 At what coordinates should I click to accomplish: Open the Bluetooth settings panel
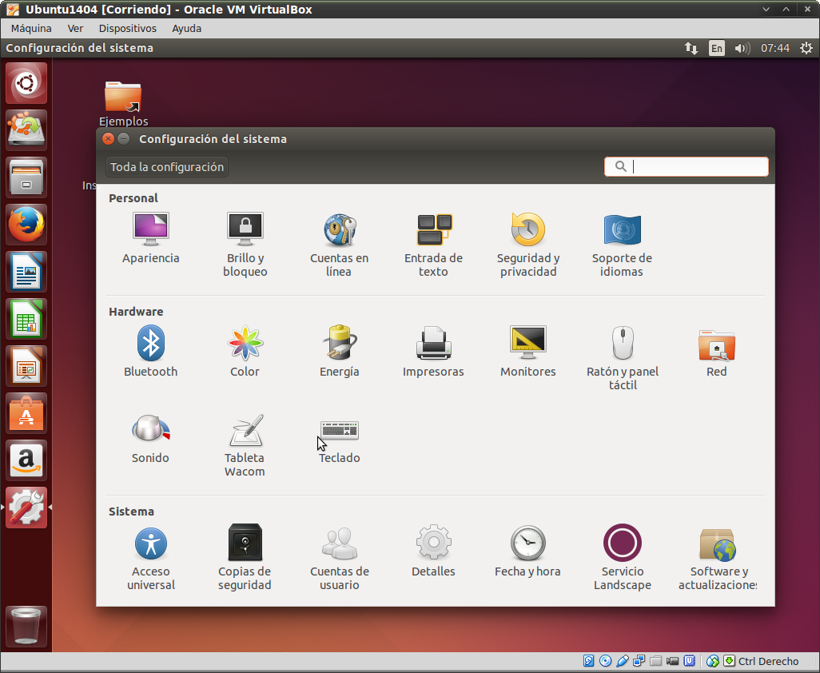pos(150,351)
